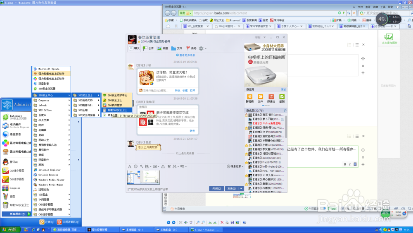Screen dimensions: 413x233
Task: Click the save disk icon in photo viewer
Action: [232, 222]
